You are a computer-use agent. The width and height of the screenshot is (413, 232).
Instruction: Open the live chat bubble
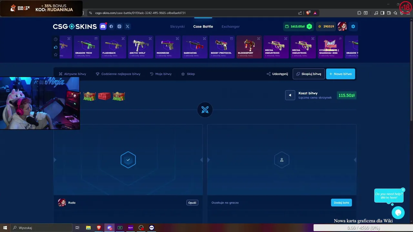(398, 213)
